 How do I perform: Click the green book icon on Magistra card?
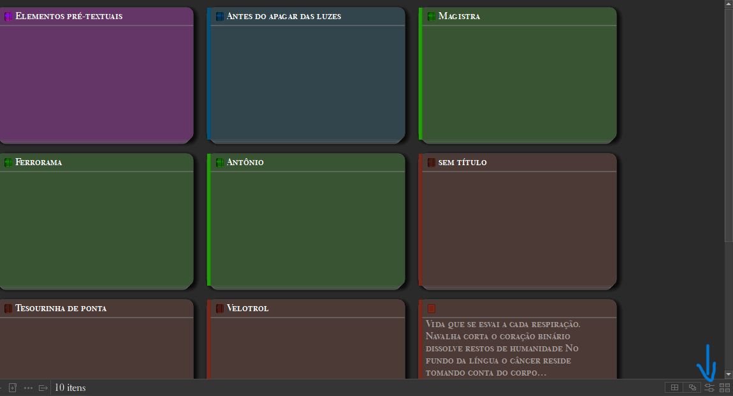[432, 17]
